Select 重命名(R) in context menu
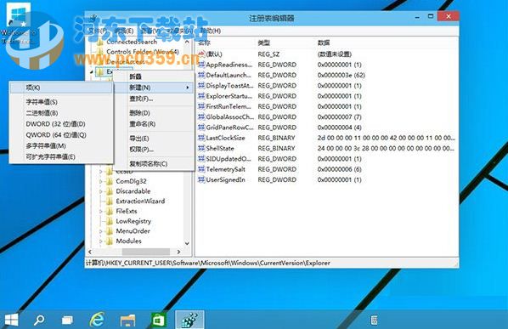508x329 pixels. [x=155, y=124]
